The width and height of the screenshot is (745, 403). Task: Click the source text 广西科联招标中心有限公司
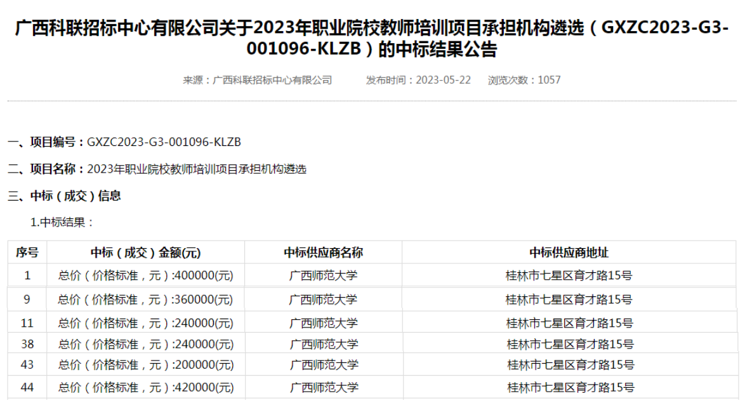tap(272, 81)
